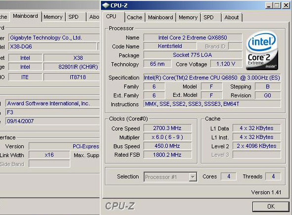
Task: Click the Link Width x16 value
Action: click(x=49, y=155)
